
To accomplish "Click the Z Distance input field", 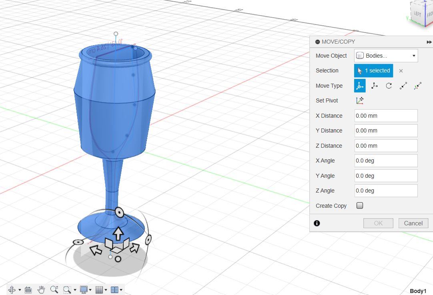I will point(386,146).
